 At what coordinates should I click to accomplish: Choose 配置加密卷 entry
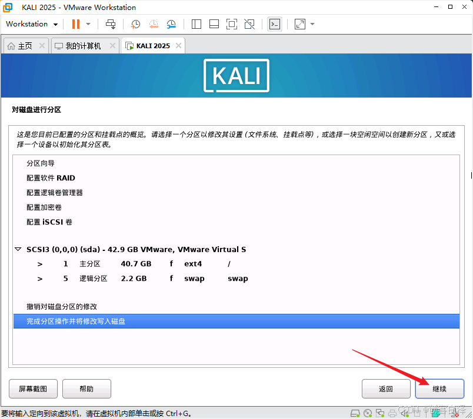coord(44,207)
